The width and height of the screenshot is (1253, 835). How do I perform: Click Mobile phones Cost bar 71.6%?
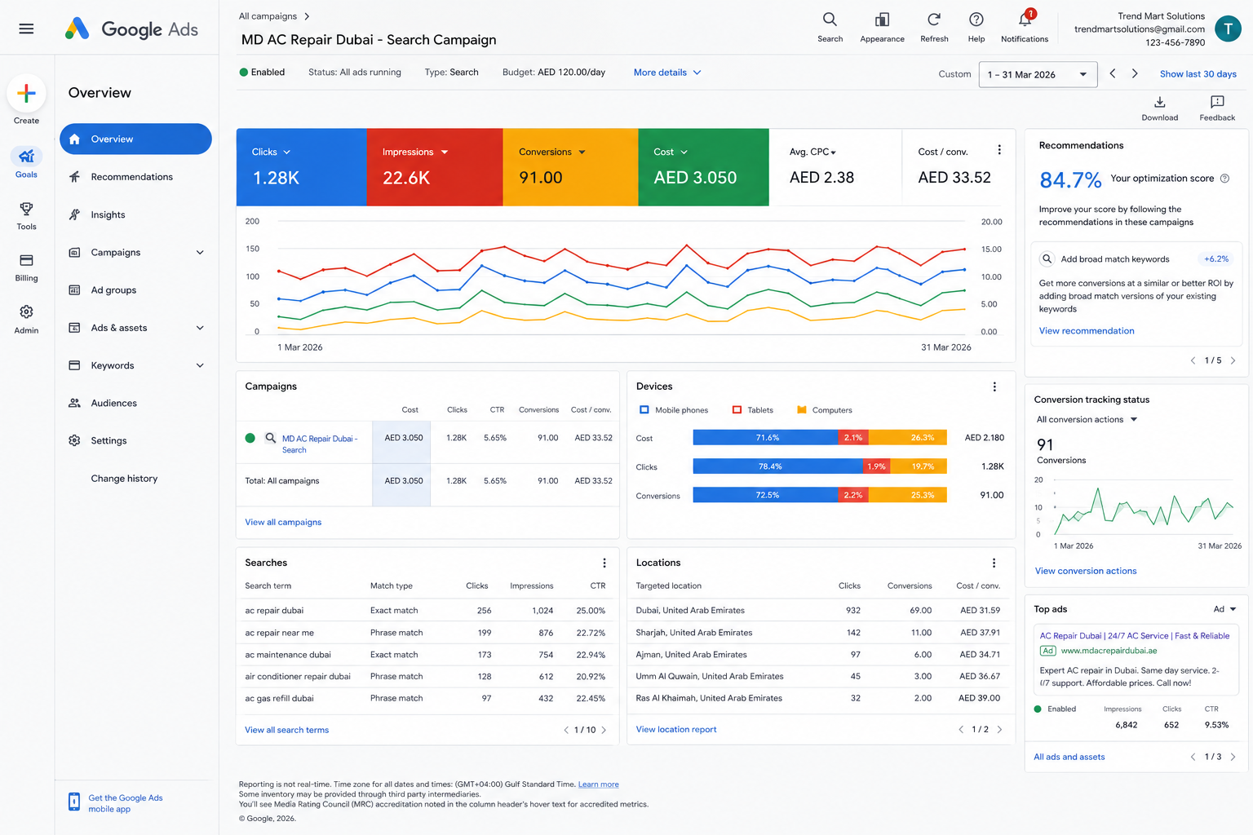pyautogui.click(x=766, y=438)
